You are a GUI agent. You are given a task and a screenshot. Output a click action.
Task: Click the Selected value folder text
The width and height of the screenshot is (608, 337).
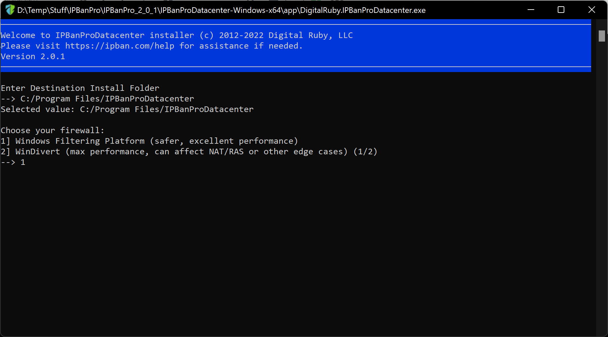point(167,109)
